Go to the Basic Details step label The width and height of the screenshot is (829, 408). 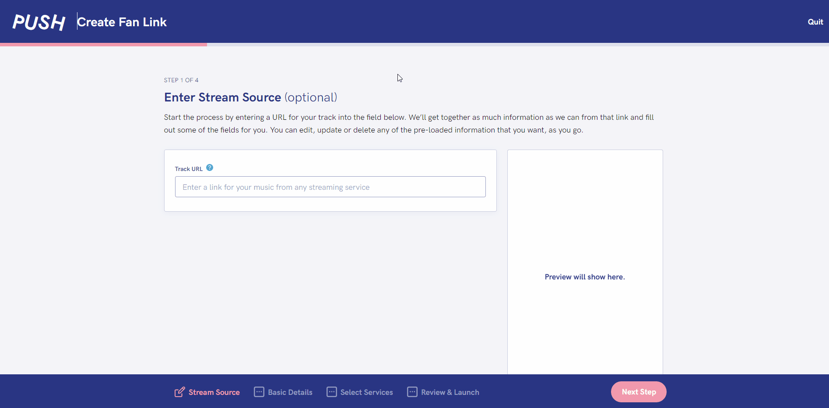pos(290,392)
